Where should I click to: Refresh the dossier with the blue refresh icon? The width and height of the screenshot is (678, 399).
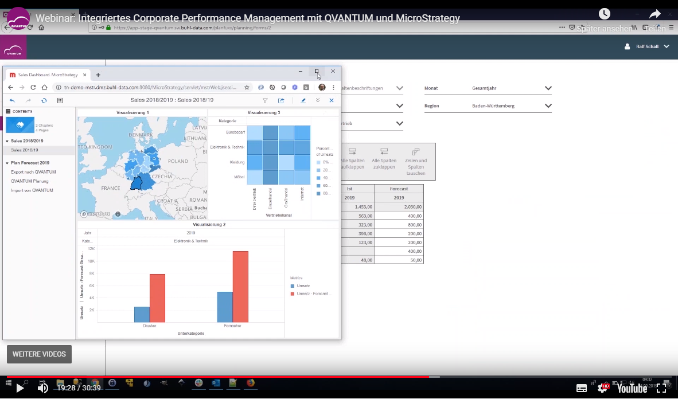coord(44,100)
